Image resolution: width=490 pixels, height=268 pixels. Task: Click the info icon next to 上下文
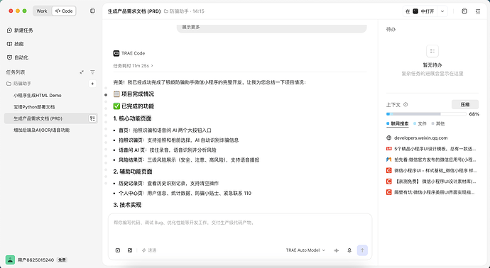point(405,104)
